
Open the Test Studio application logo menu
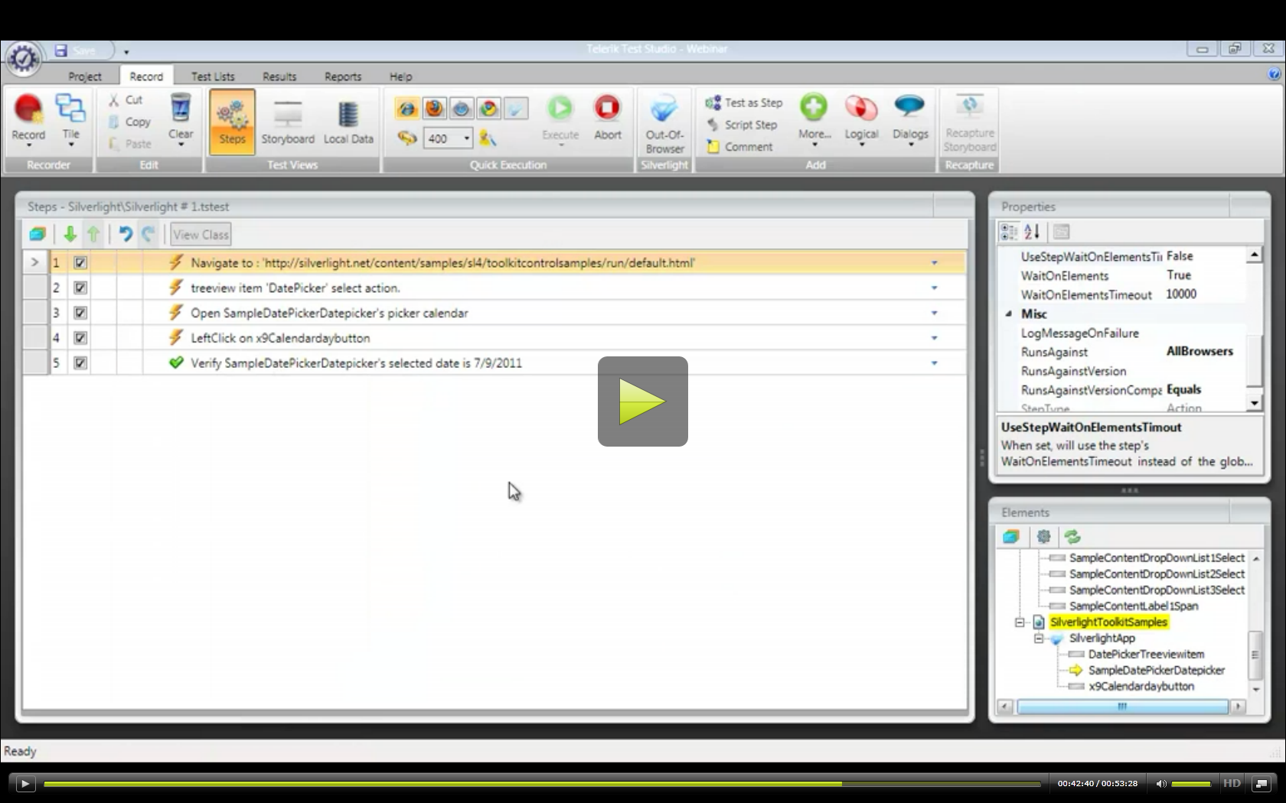[x=23, y=58]
